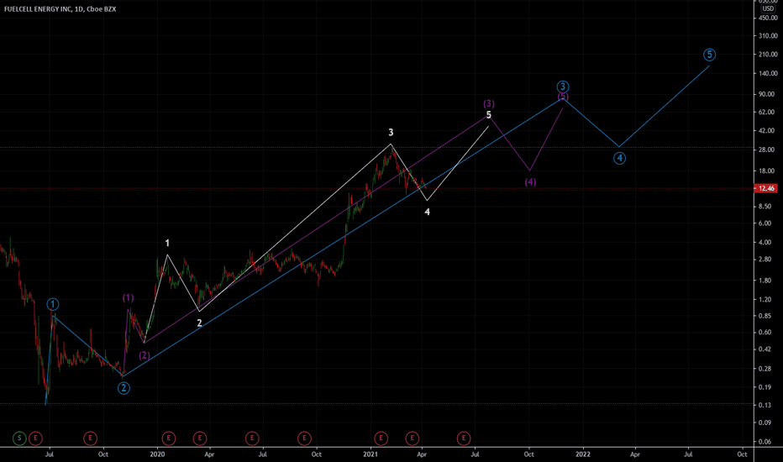The height and width of the screenshot is (462, 783).
Task: Click the 90.00 price axis label
Action: click(x=768, y=94)
